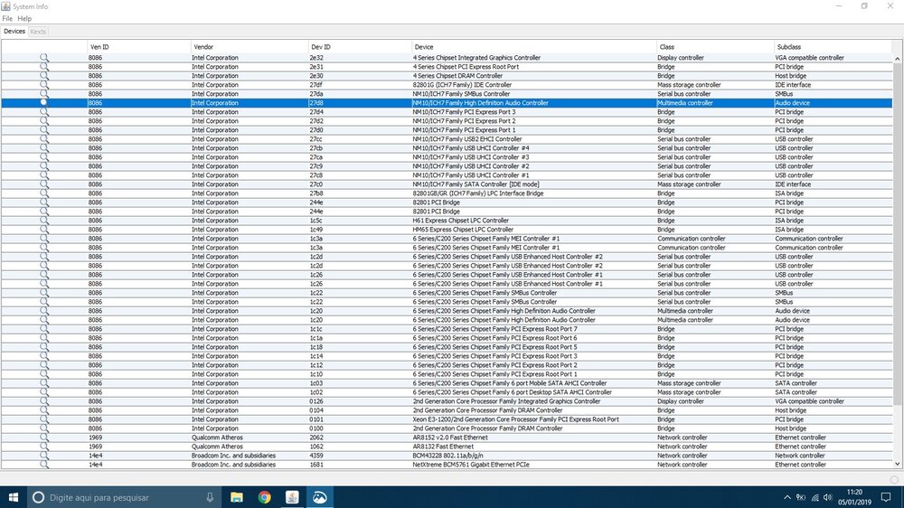Click magnifier icon for HM65 Express Chipset LPC Controller
This screenshot has height=508, width=904.
point(43,230)
